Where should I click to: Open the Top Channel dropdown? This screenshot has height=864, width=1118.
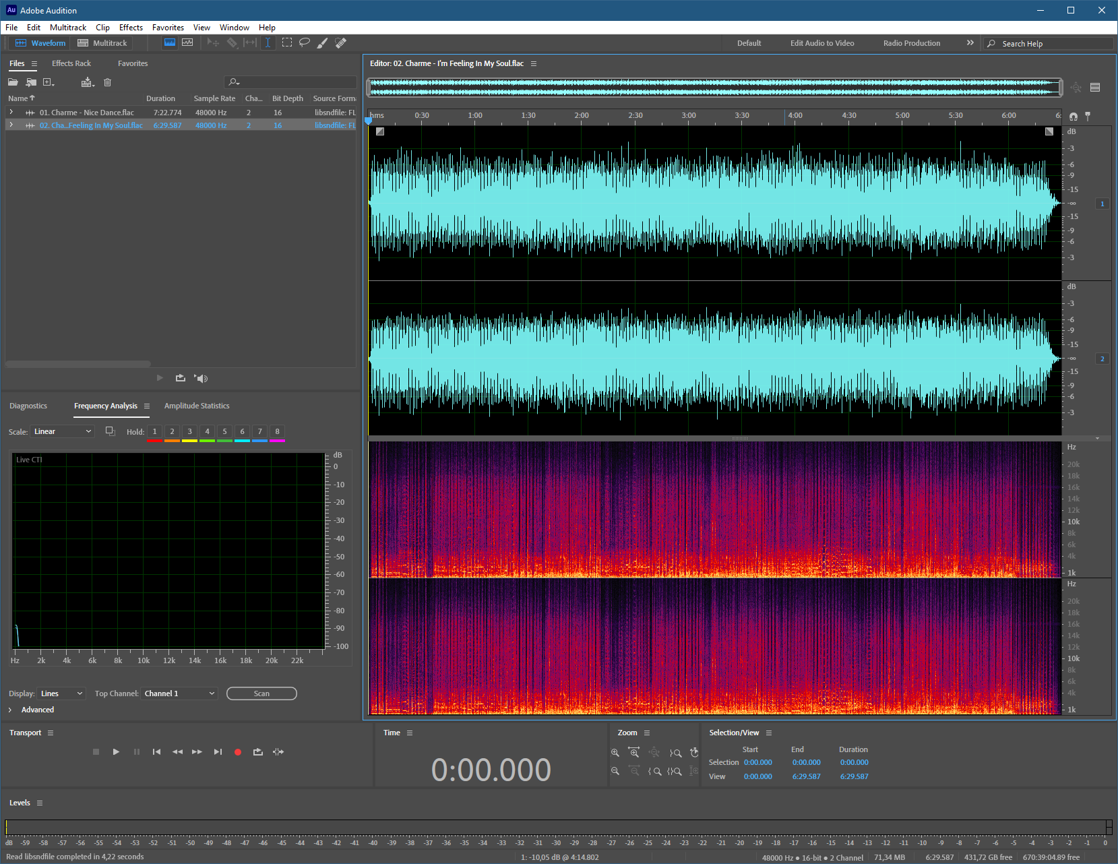pos(179,693)
